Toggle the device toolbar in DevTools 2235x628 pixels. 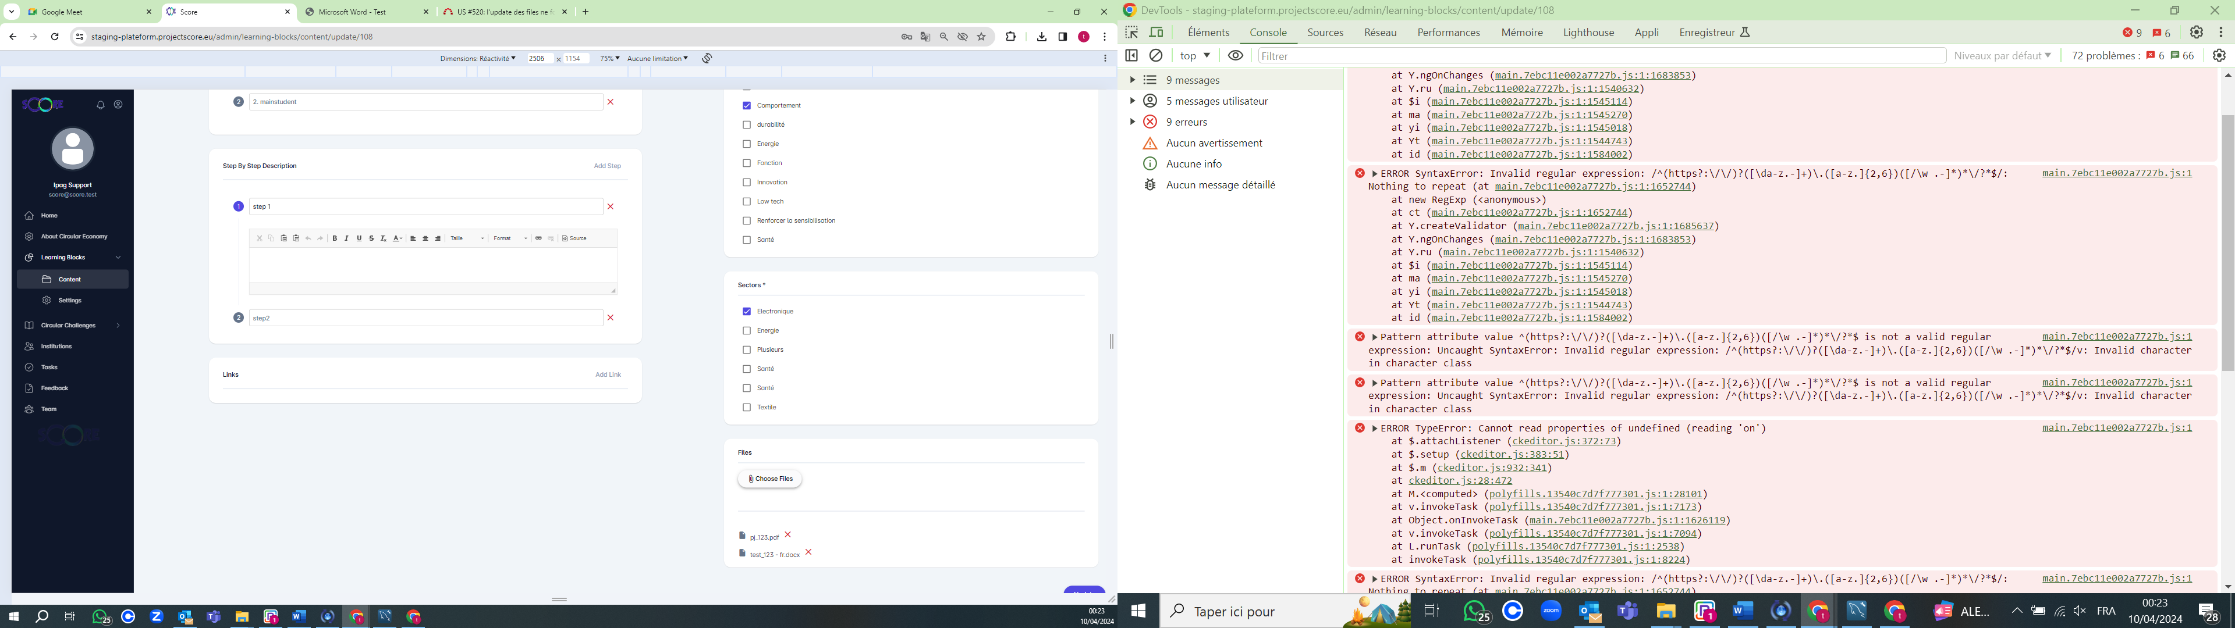[x=1156, y=33]
